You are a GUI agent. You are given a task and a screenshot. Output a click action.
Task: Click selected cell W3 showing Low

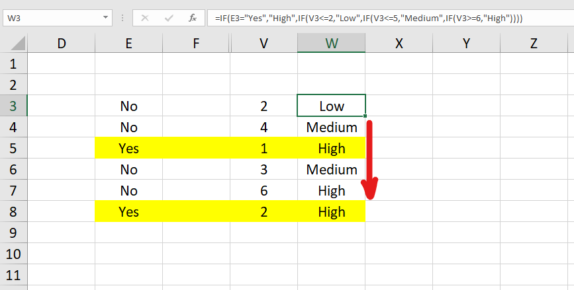tap(331, 106)
